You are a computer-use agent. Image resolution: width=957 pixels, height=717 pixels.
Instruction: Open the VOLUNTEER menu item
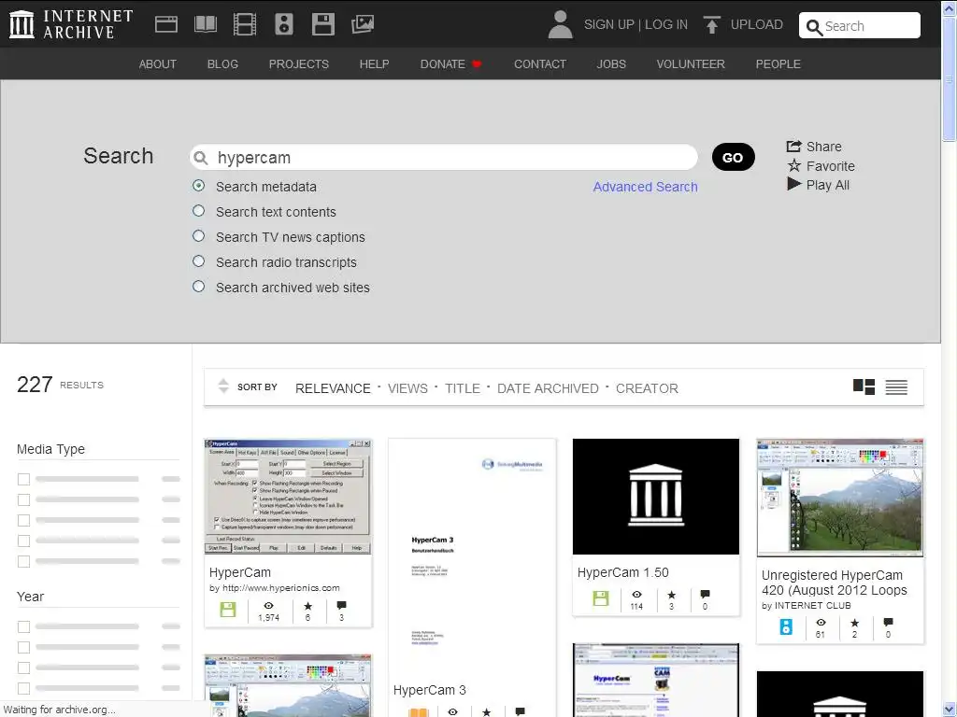[x=691, y=64]
